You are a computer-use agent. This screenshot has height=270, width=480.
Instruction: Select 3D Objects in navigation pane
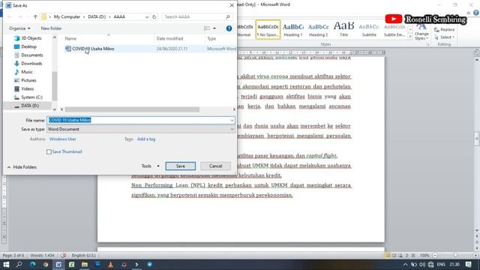coord(28,38)
